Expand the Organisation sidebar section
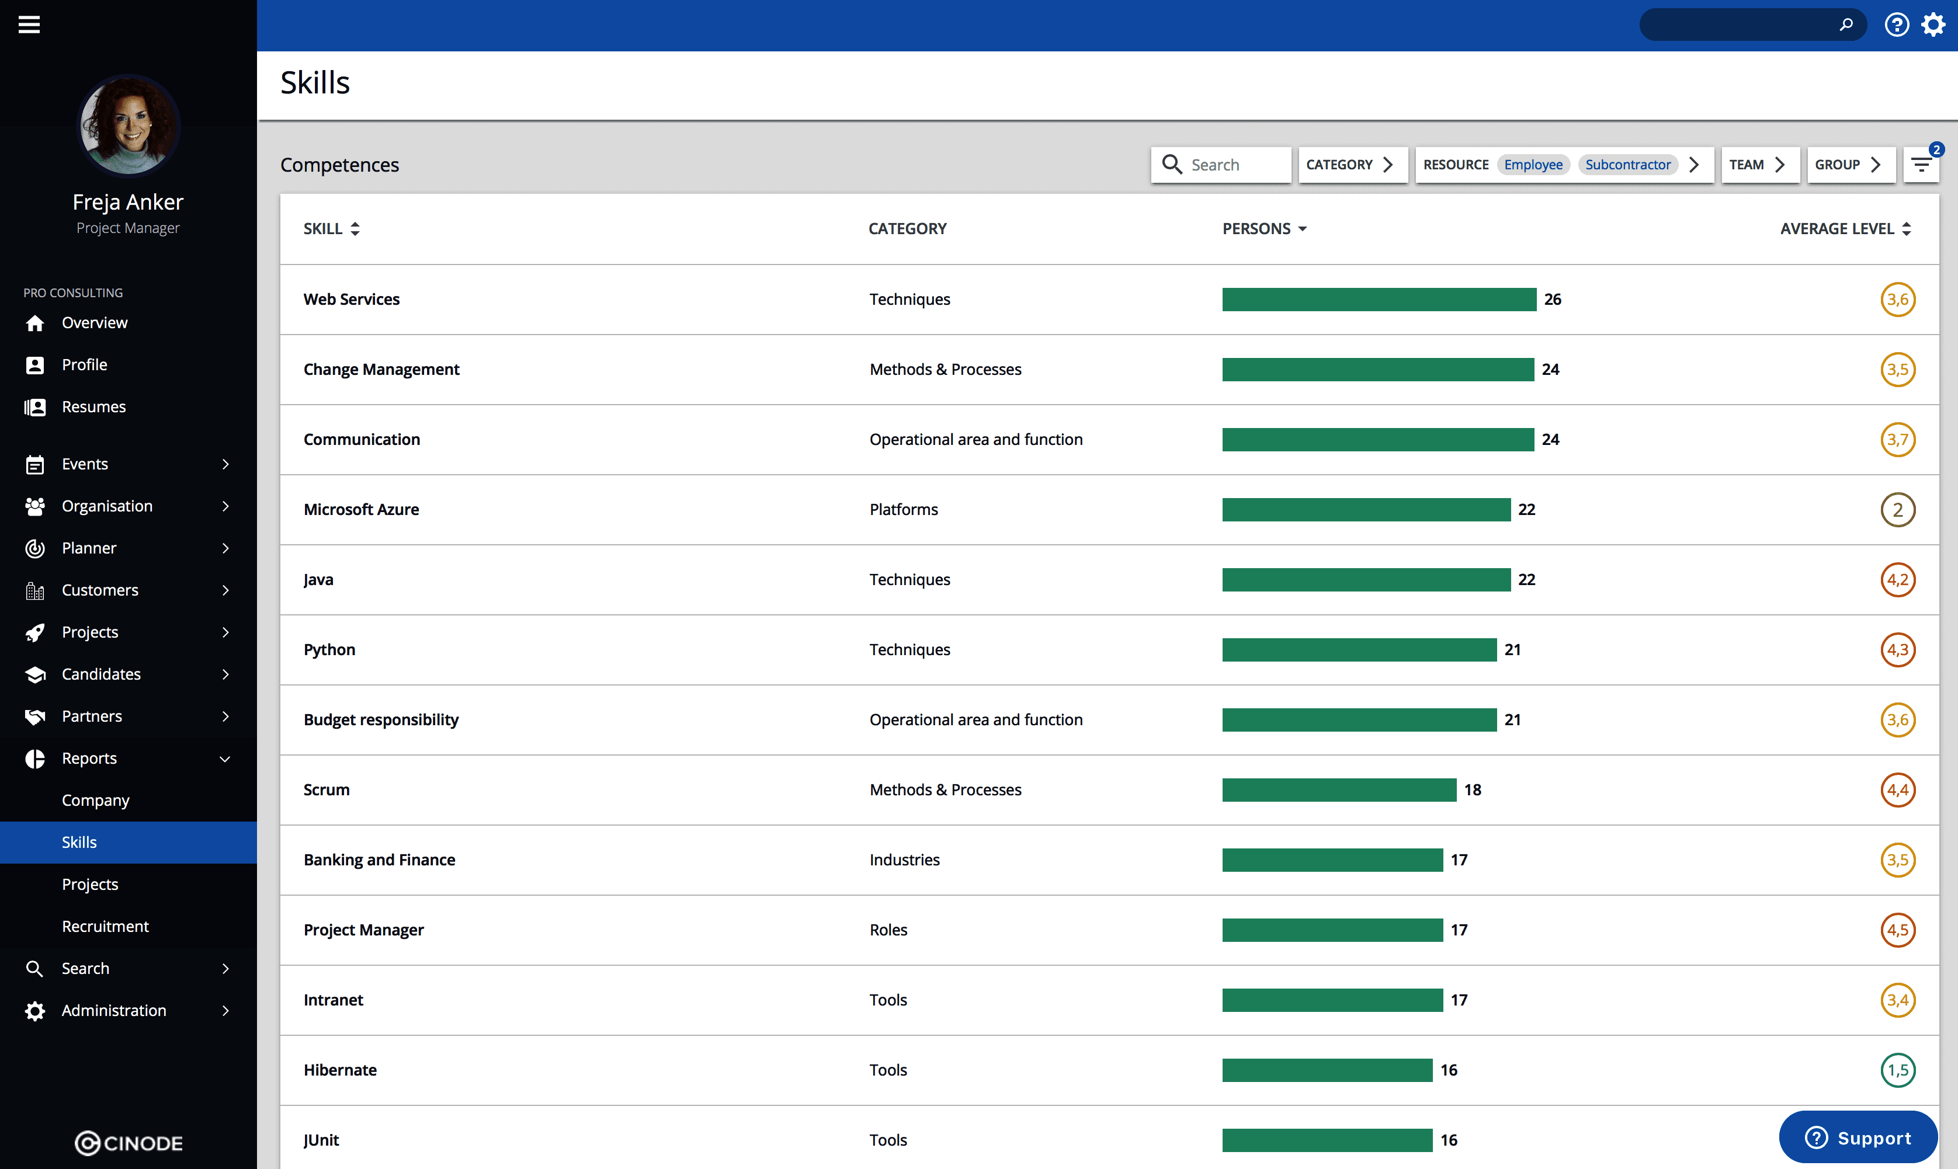 point(224,506)
